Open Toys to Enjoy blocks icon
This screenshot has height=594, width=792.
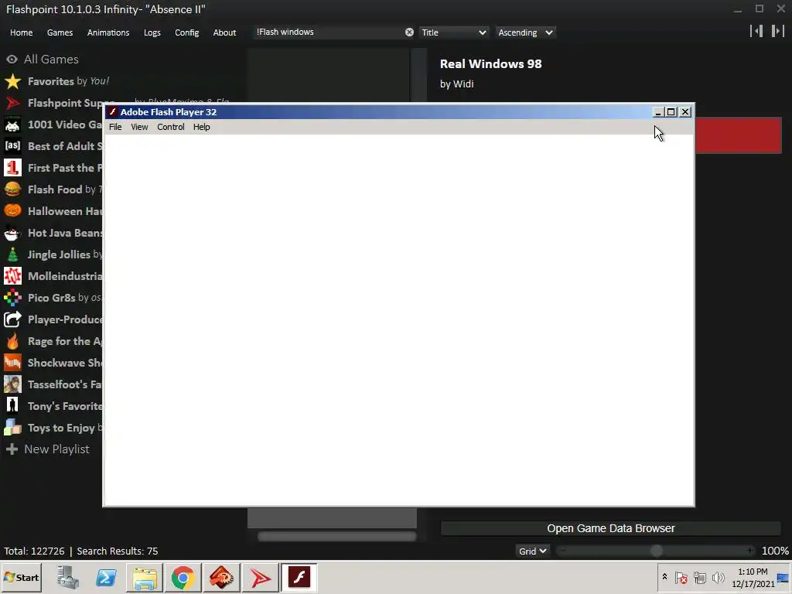pos(12,428)
